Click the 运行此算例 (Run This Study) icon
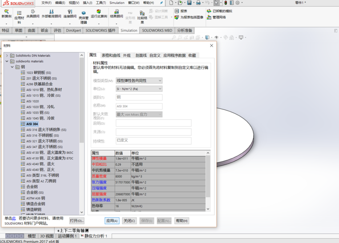Image resolution: width=339 pixels, height=243 pixels. (x=99, y=13)
